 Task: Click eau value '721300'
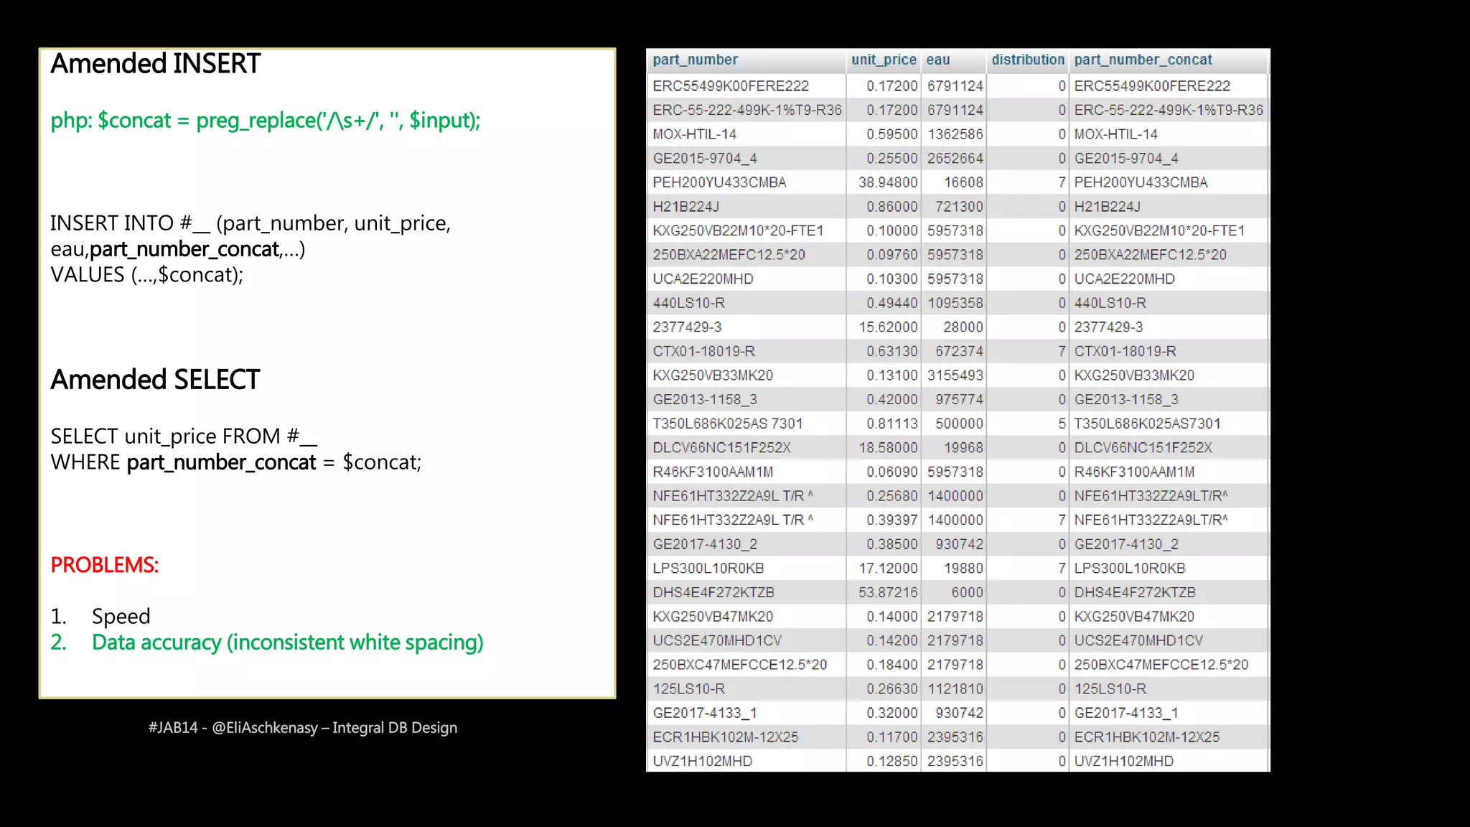[x=959, y=207]
